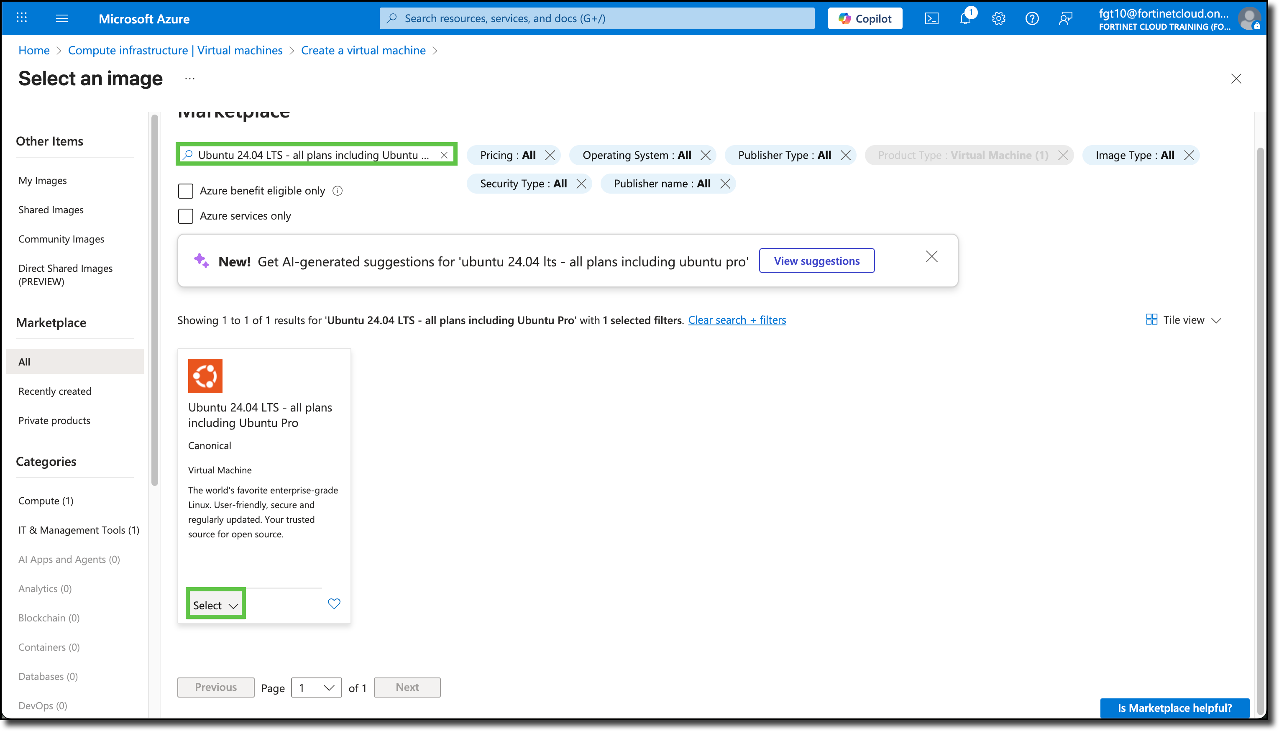Enable Azure benefit eligible only
Viewport: 1279px width, 731px height.
click(185, 191)
